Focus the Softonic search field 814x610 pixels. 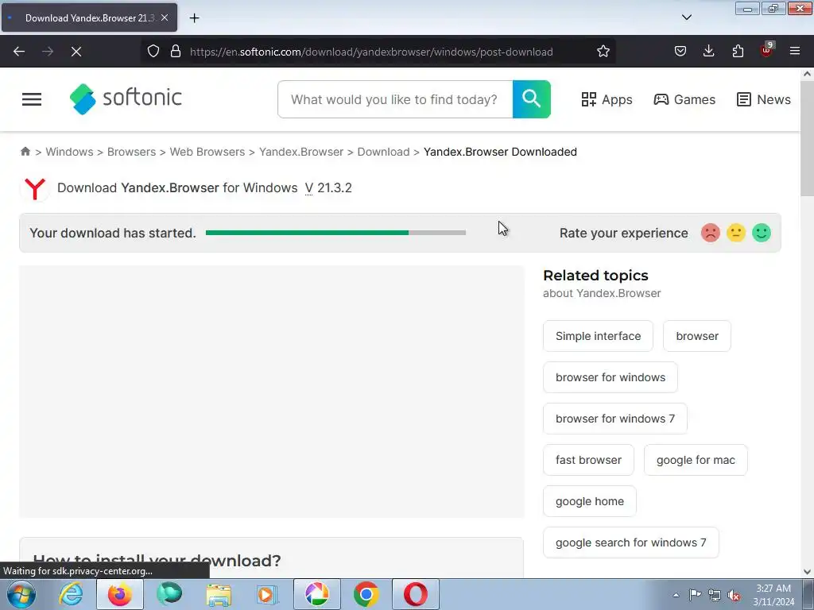tap(395, 99)
